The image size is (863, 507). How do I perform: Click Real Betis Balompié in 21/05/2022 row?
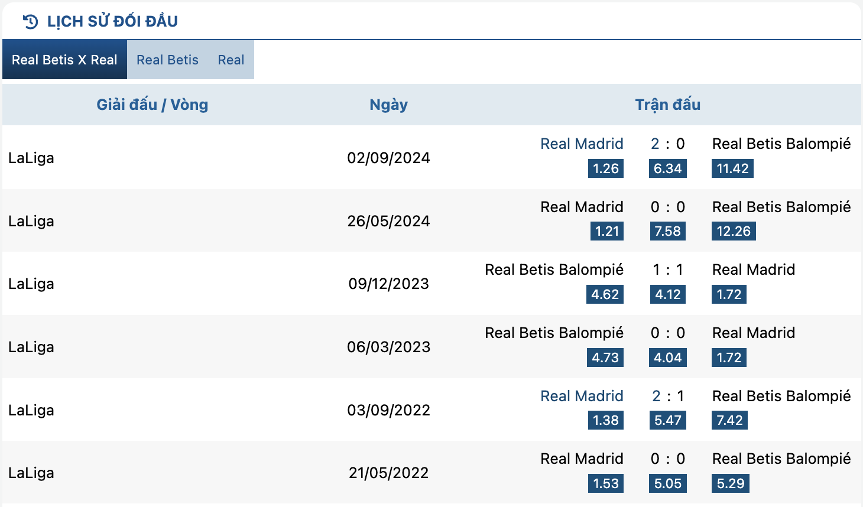781,459
